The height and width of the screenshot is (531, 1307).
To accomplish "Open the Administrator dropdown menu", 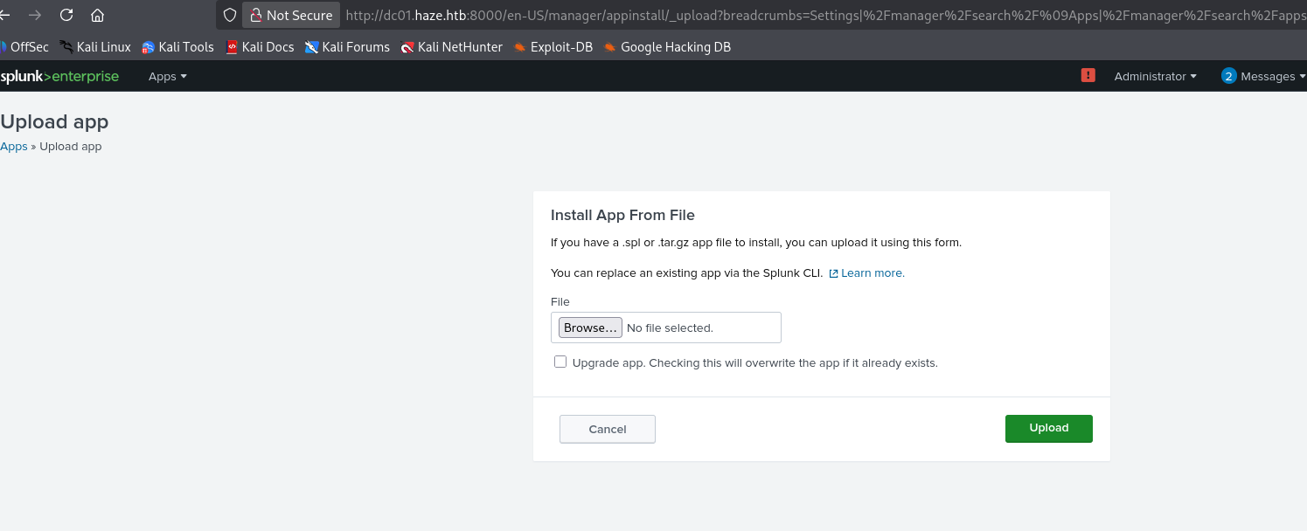I will 1155,76.
